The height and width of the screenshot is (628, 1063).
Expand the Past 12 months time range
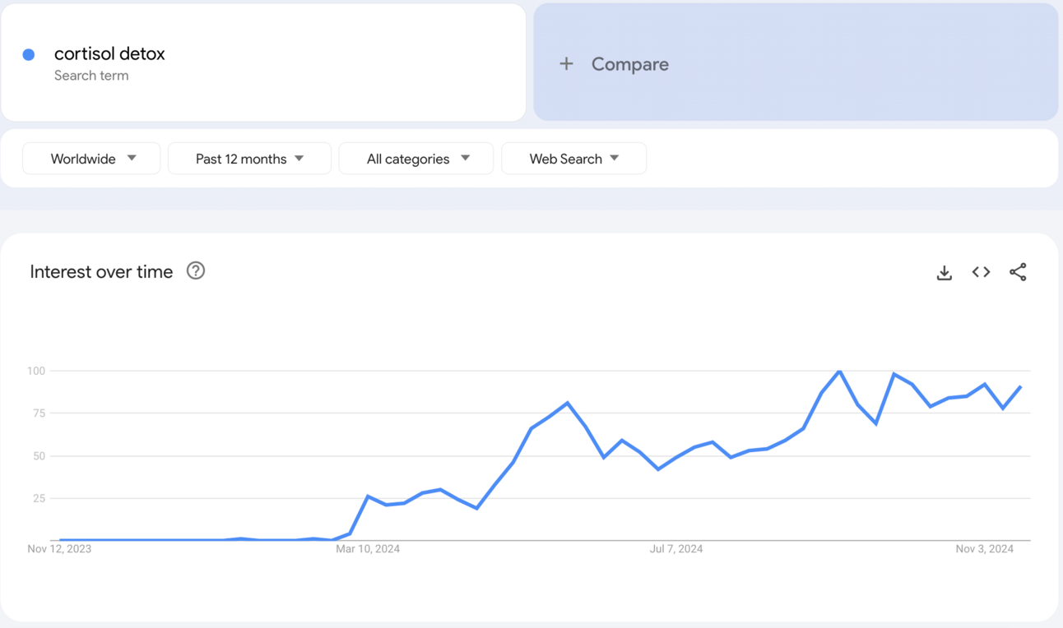pos(249,159)
